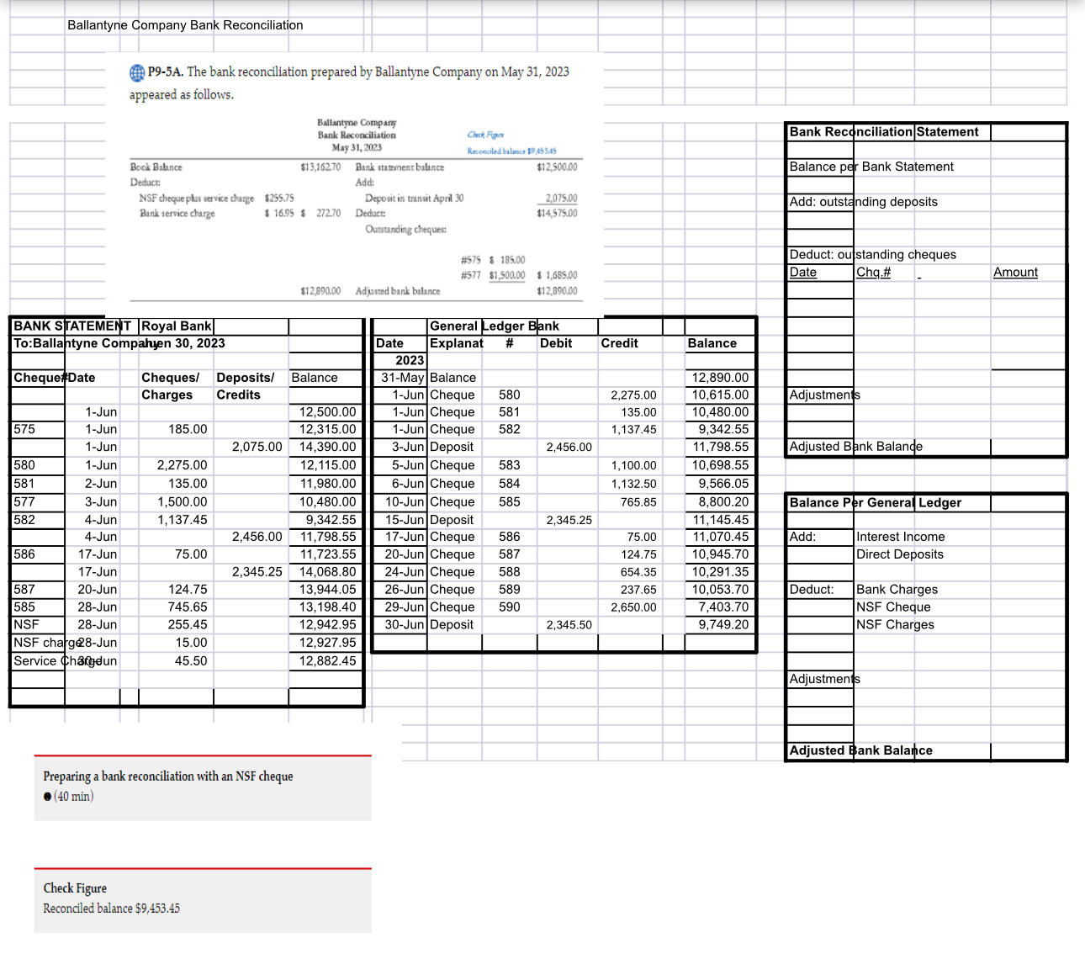Select the 765.85 credit in the ledger
1085x954 pixels.
tap(638, 502)
